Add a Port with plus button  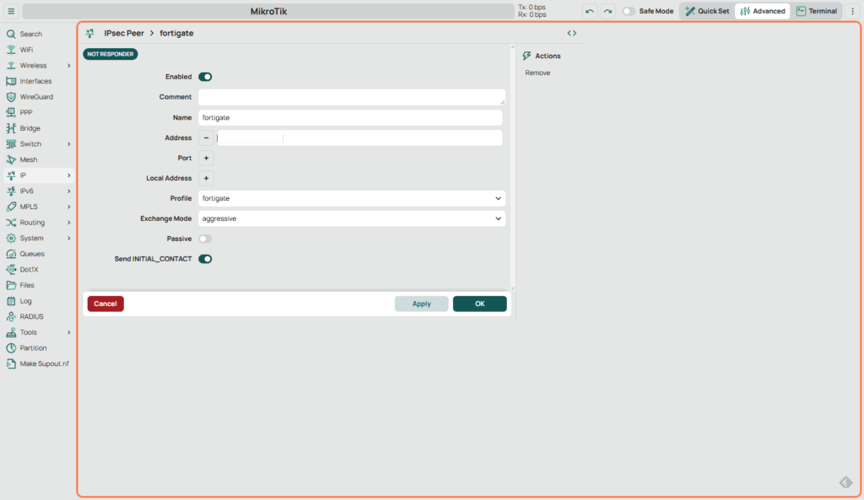click(206, 158)
